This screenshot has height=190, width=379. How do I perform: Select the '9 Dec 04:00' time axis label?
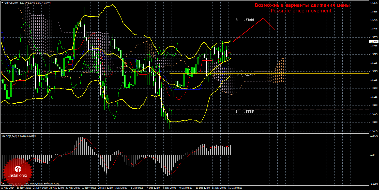tap(186, 188)
